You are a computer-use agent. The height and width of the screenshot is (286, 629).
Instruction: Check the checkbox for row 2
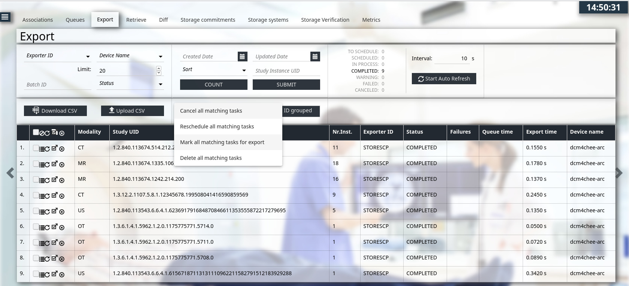coord(36,164)
